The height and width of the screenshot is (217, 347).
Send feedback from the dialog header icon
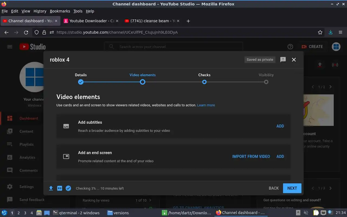(x=283, y=60)
